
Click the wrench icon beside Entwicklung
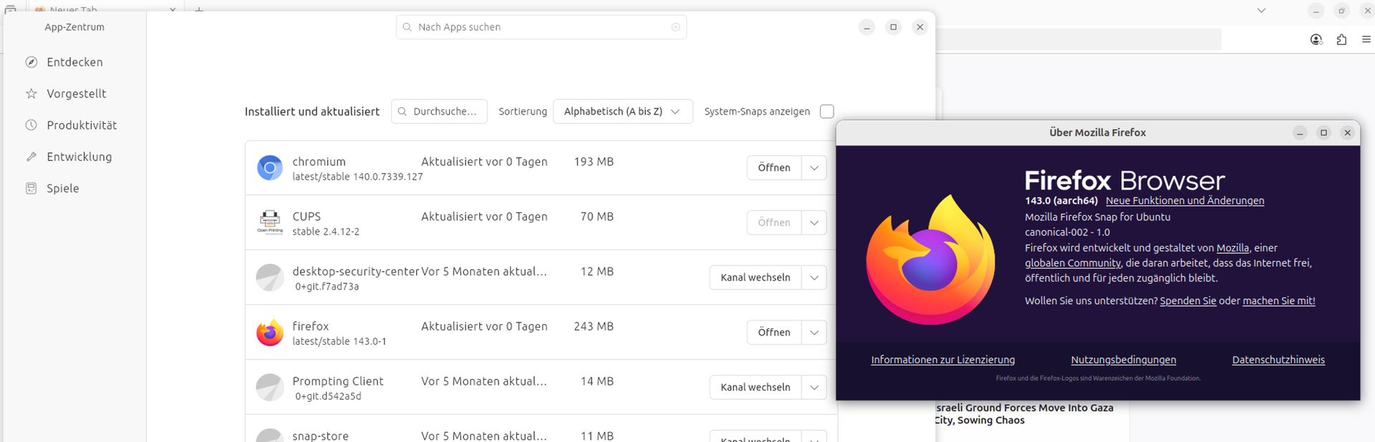point(32,157)
